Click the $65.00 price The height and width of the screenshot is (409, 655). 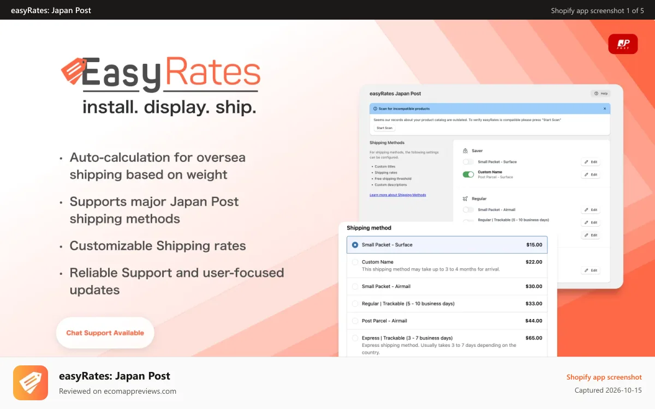point(534,338)
